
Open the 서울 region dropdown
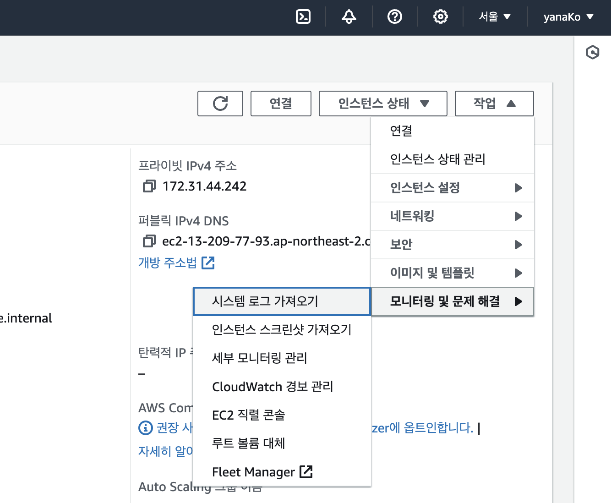click(x=495, y=17)
